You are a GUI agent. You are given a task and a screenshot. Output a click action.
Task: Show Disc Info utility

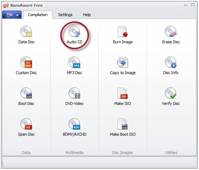coord(171,66)
